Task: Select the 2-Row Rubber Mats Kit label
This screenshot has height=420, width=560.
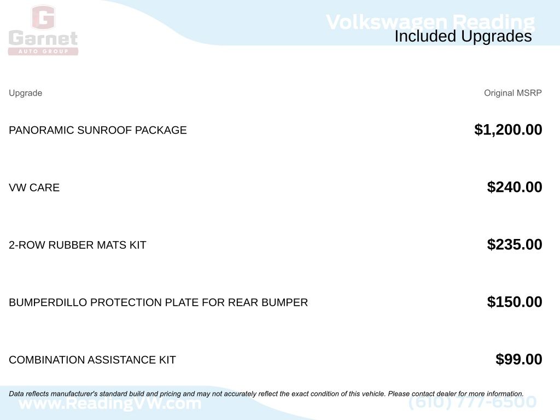Action: pos(78,245)
